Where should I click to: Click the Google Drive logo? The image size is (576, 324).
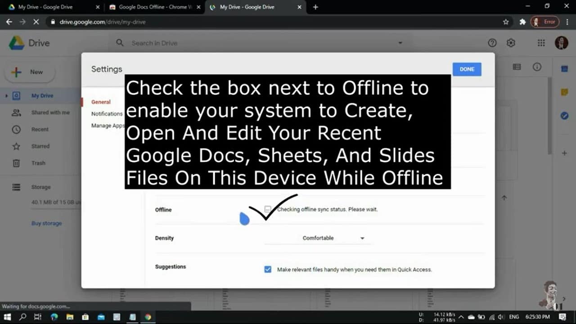(x=17, y=43)
